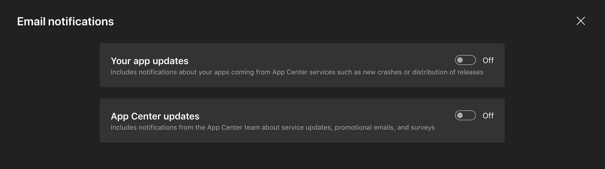Click the service updates and surveys description

coord(272,127)
